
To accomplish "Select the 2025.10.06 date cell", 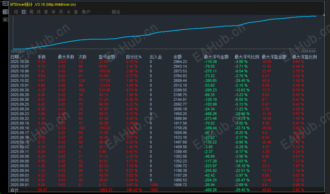I will 20,71.
